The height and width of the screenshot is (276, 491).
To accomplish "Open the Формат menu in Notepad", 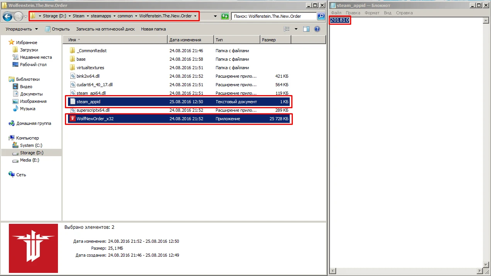I will [372, 13].
